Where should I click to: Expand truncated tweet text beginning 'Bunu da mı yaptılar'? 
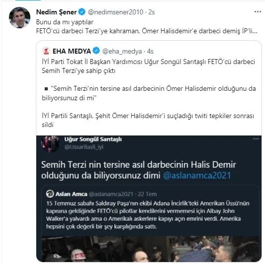147,26
